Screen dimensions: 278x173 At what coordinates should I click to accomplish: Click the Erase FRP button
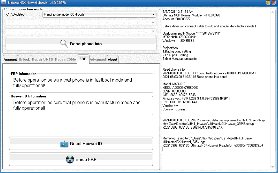tap(81, 159)
